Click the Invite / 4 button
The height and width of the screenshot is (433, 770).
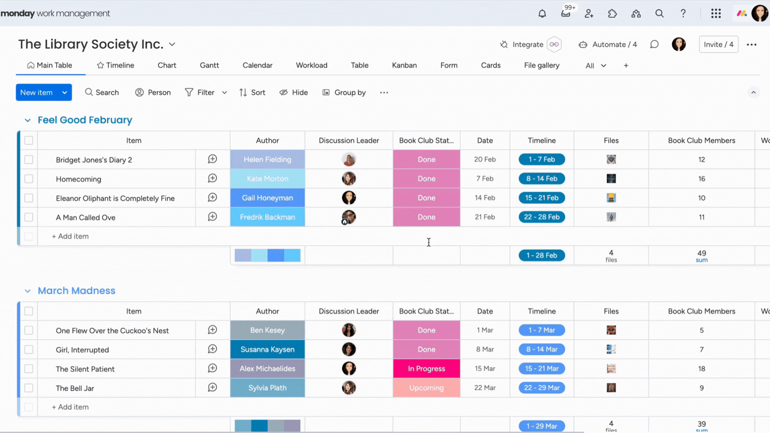(718, 45)
